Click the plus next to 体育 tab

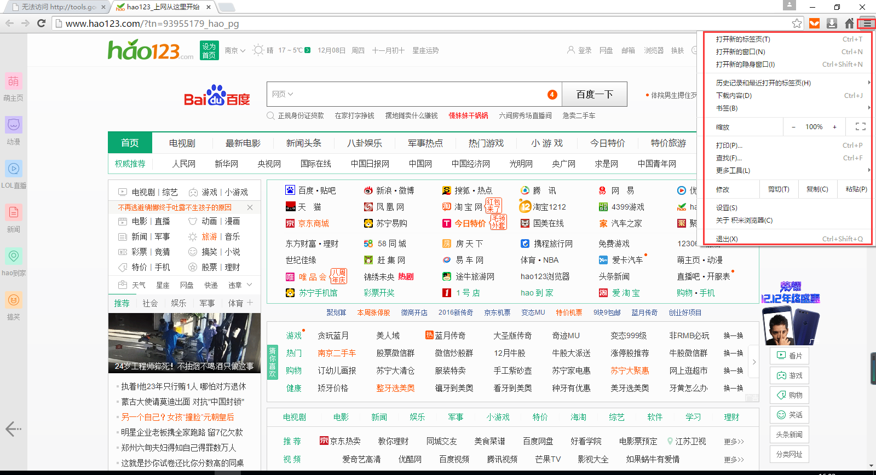click(250, 303)
